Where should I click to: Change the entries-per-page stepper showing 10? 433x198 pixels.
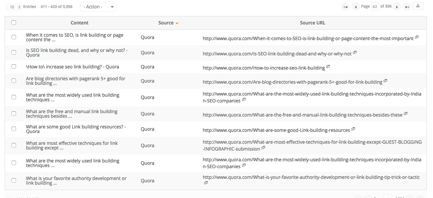pyautogui.click(x=14, y=7)
